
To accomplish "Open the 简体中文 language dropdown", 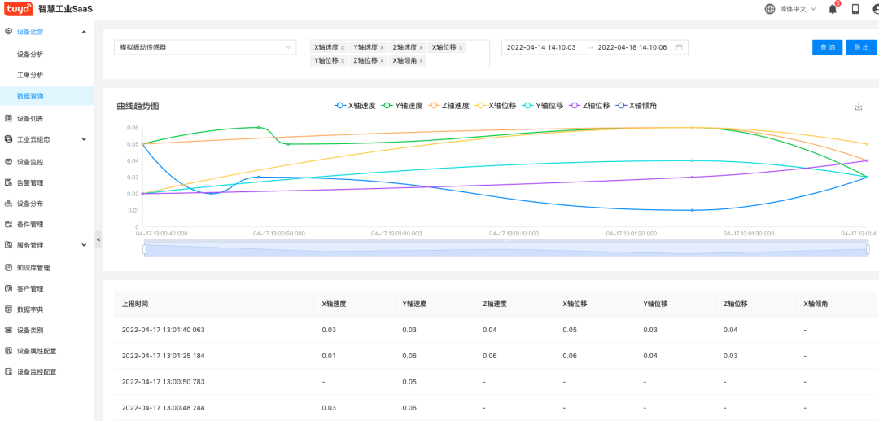I will (x=791, y=9).
